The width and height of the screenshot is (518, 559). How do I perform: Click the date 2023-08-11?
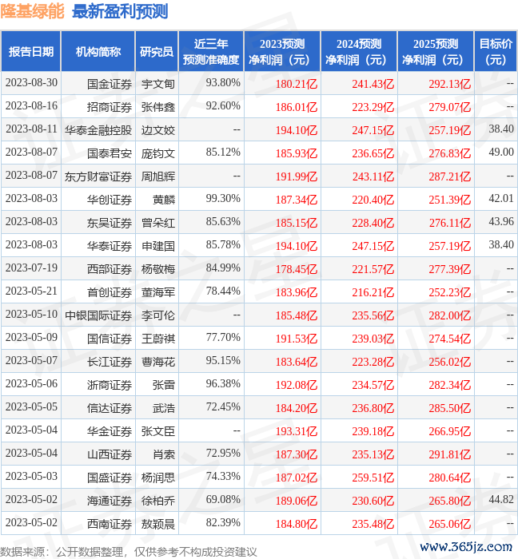tap(31, 129)
